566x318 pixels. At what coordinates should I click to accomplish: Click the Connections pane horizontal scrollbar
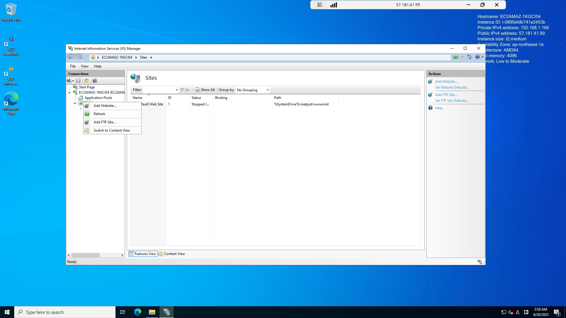tap(85, 255)
